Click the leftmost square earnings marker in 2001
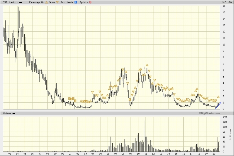Screen dimensions: 234x156 69,99
